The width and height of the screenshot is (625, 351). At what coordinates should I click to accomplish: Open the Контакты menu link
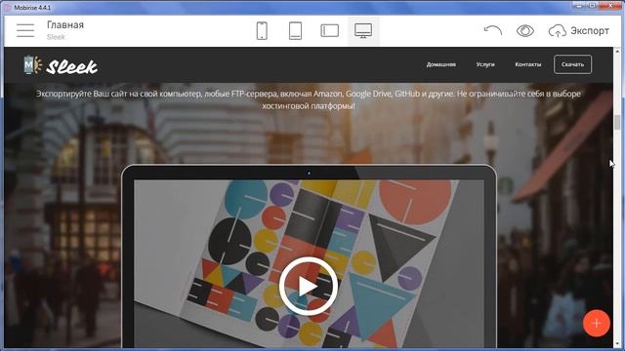point(528,64)
